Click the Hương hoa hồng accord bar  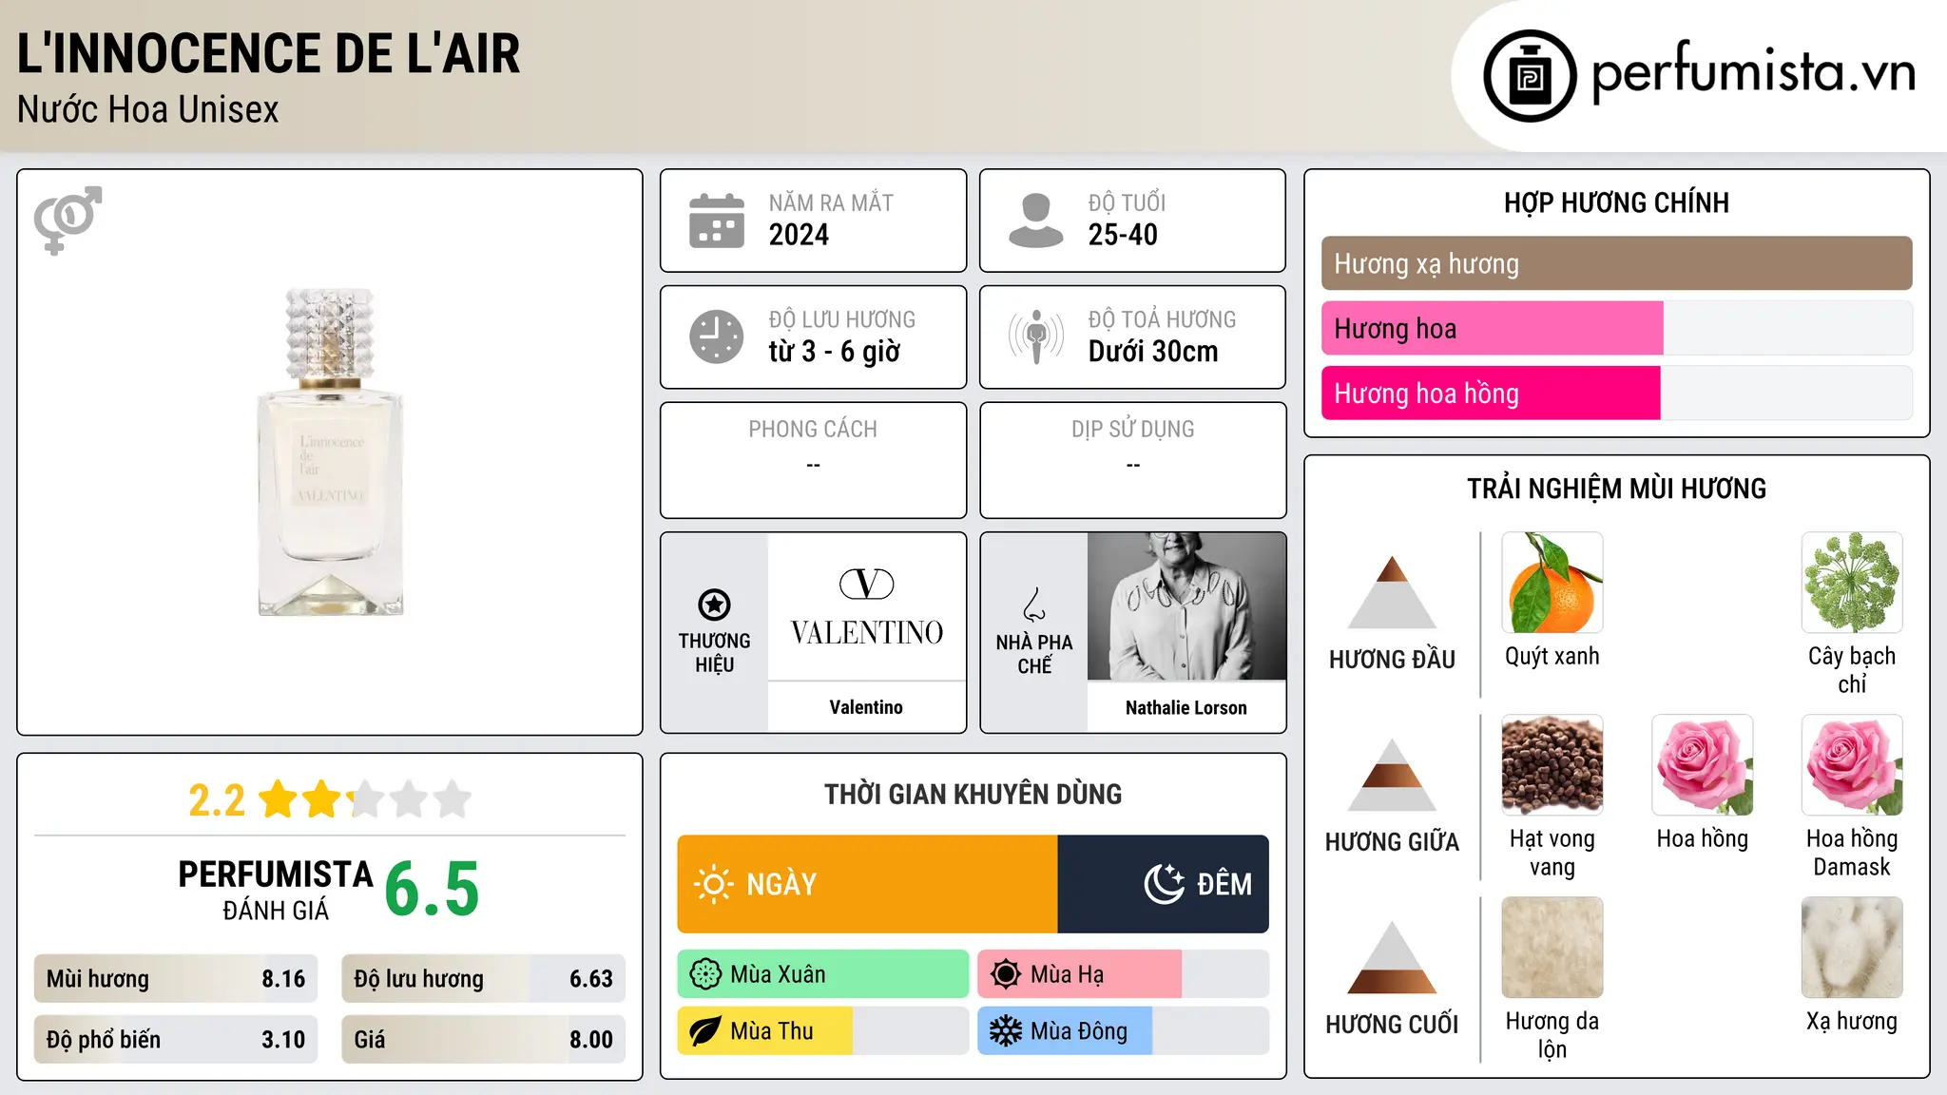coord(1616,393)
